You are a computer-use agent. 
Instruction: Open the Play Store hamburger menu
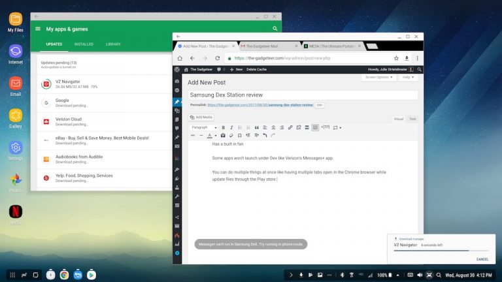38,29
